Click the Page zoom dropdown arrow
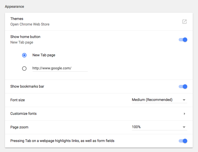Screen dimensions: 198x152 184,127
